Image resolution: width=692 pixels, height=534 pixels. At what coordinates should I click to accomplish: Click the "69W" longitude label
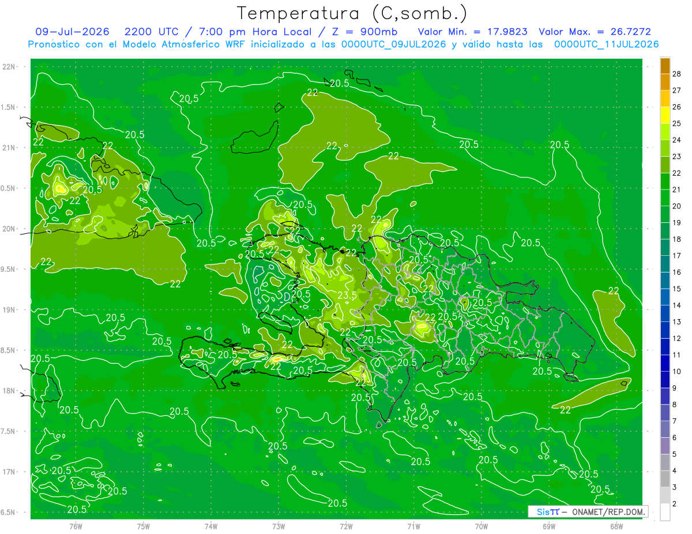[x=549, y=526]
